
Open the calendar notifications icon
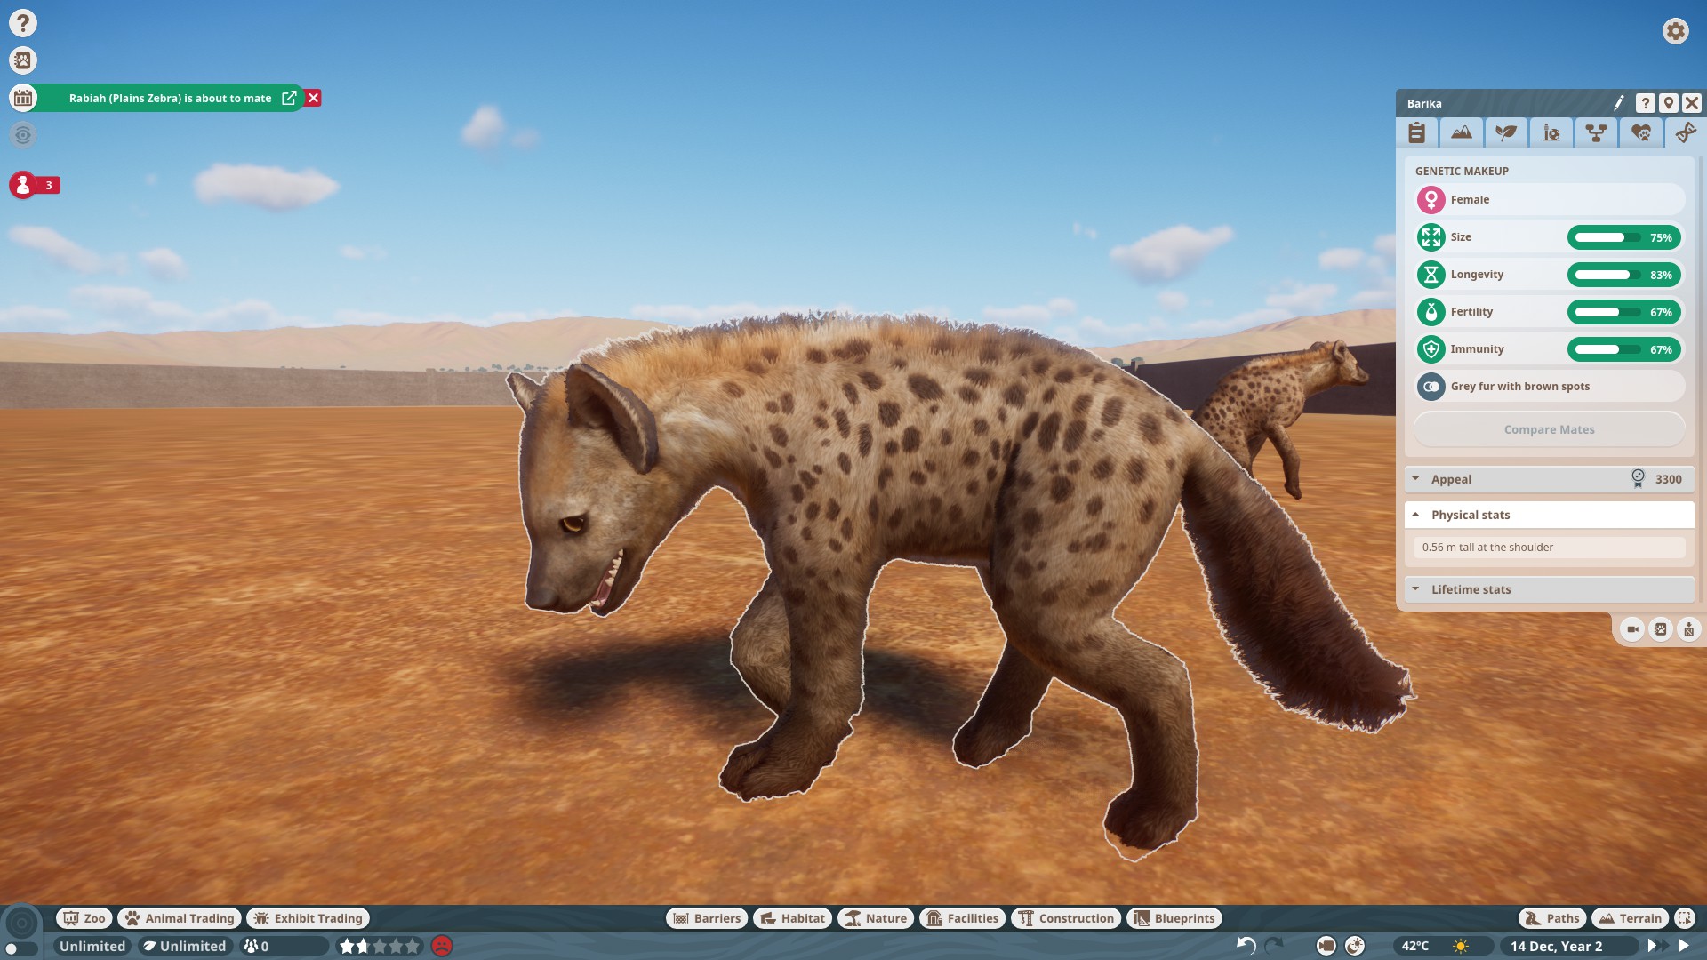(23, 98)
